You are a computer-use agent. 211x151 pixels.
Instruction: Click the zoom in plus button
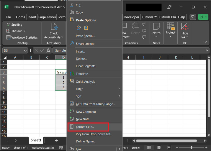click(x=206, y=147)
